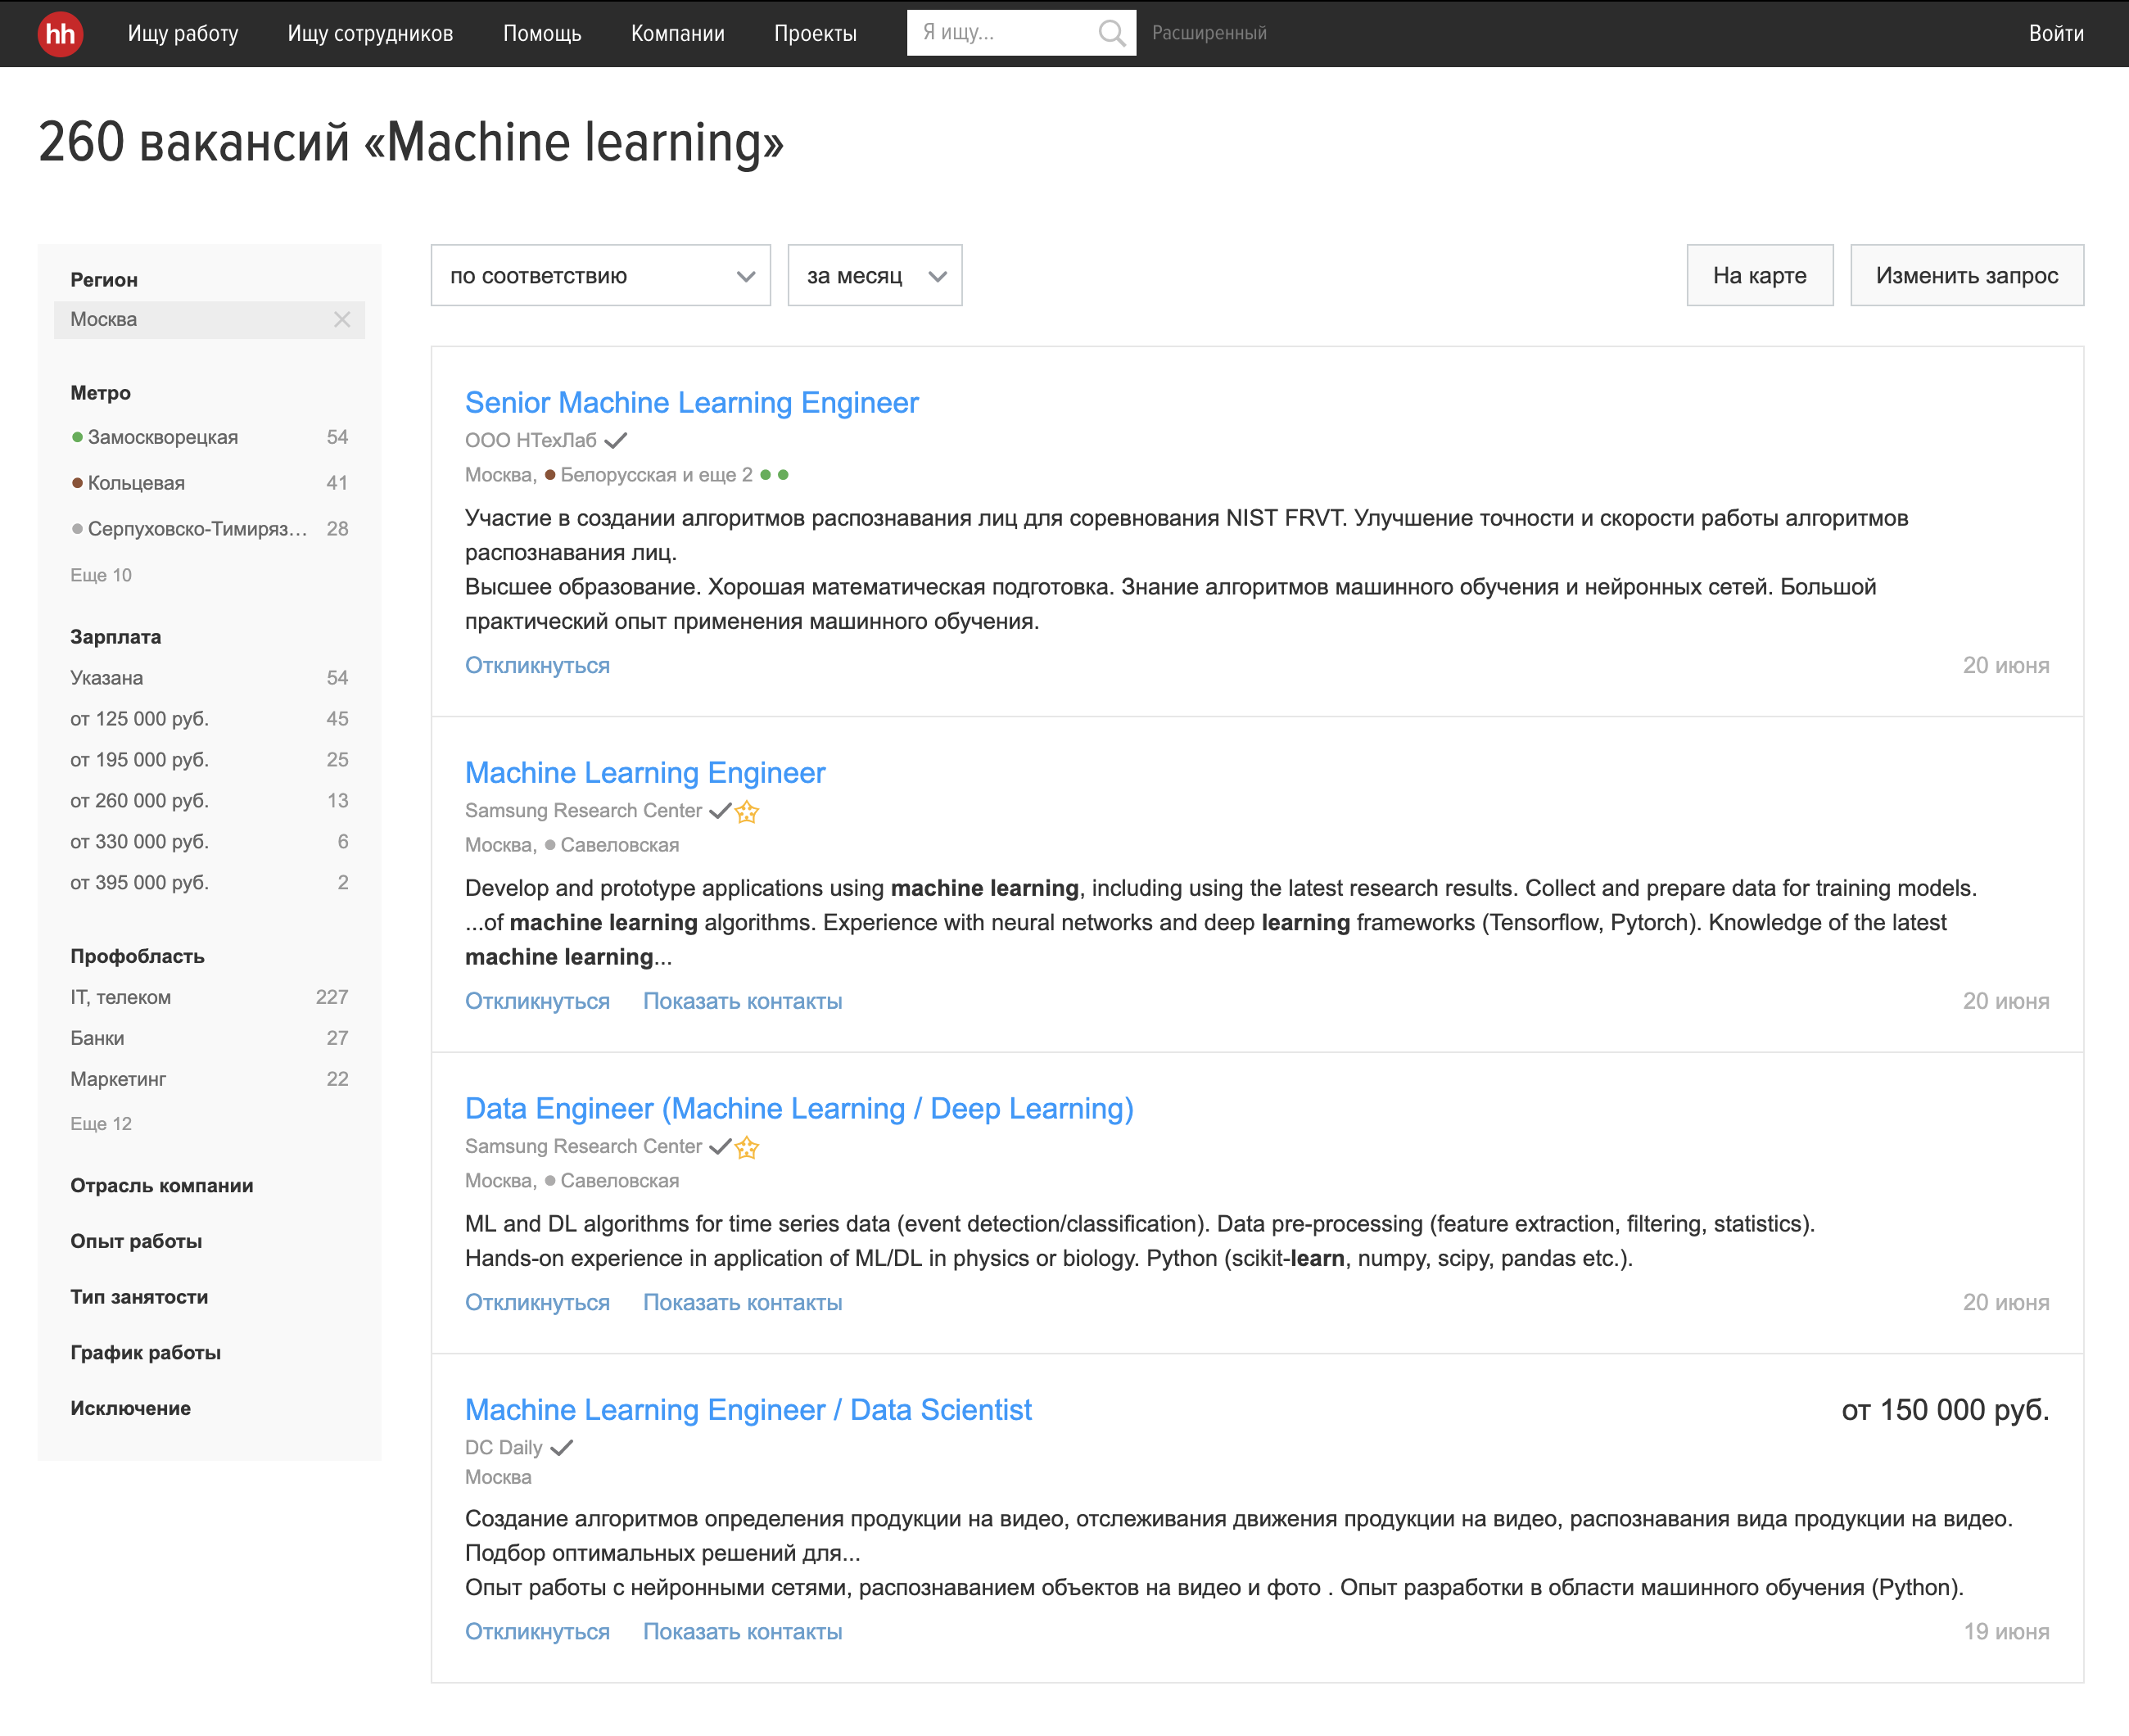2129x1736 pixels.
Task: Click the 'от 150 000 руб.' salary text
Action: (x=1945, y=1410)
